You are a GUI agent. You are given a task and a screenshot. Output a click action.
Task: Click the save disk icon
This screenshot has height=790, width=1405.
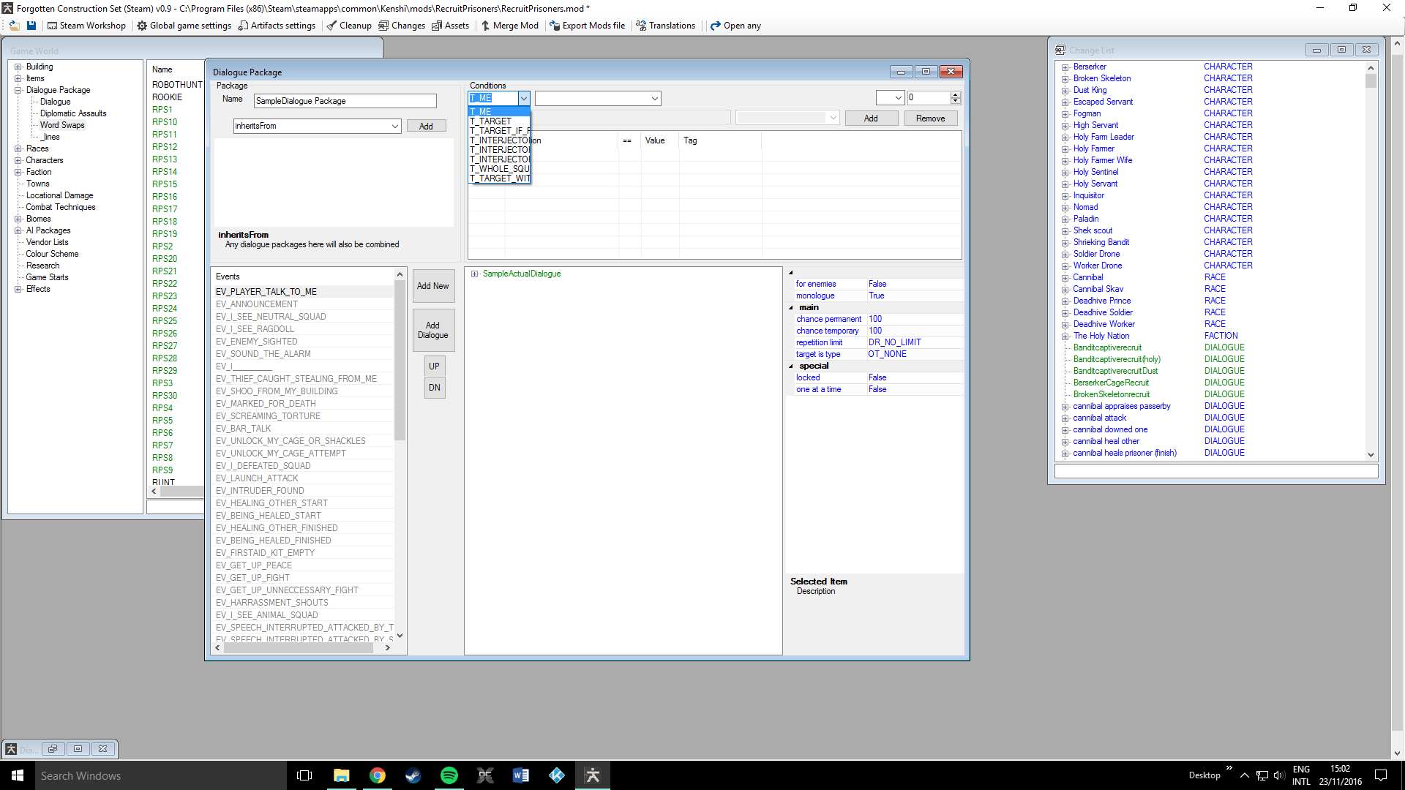click(x=31, y=26)
